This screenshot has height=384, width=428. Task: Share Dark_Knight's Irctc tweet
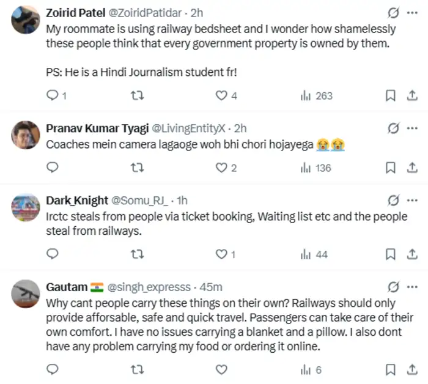pos(412,254)
